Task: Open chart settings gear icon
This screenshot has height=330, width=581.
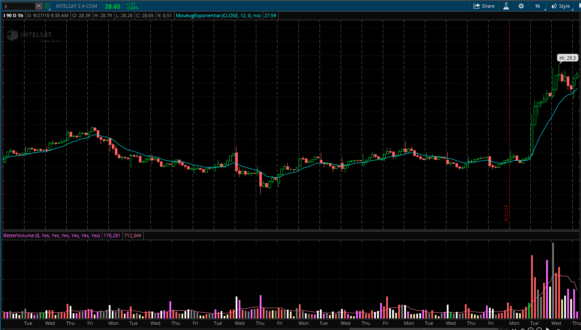Action: click(x=521, y=6)
